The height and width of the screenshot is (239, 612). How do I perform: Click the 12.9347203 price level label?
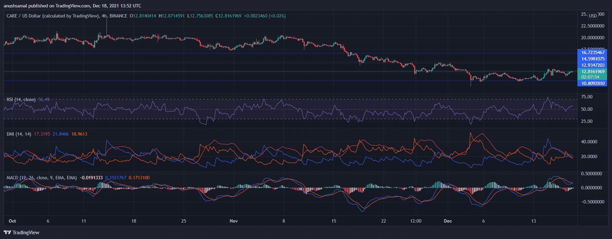(593, 65)
